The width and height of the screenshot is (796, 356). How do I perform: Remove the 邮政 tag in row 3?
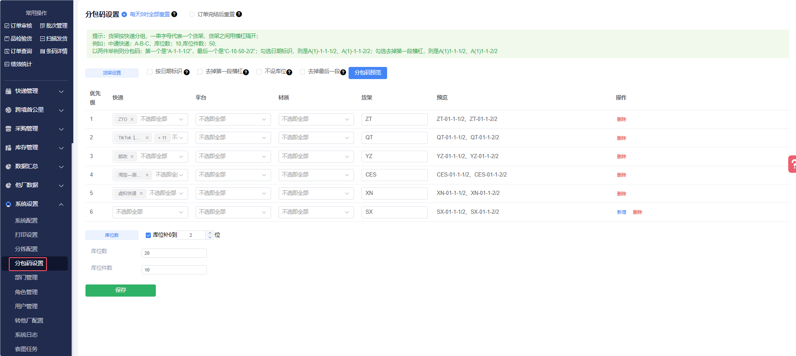point(132,157)
